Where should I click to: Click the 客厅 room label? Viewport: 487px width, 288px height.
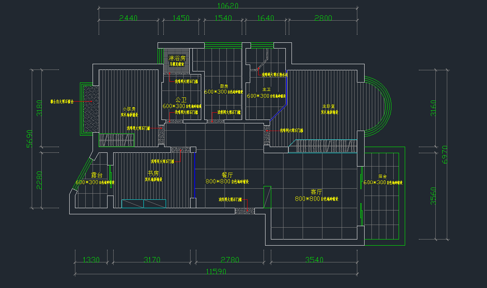316,192
